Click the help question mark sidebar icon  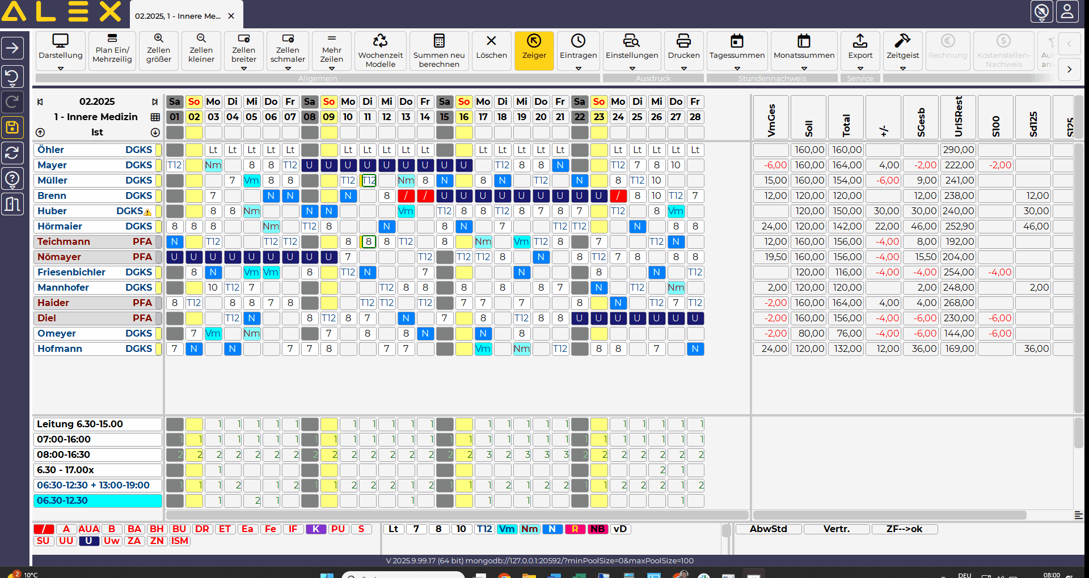[12, 178]
